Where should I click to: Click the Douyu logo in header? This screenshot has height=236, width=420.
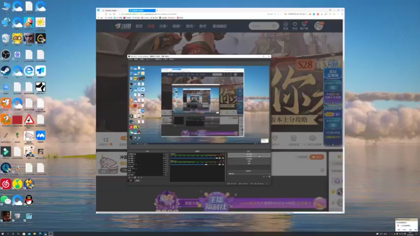(123, 26)
